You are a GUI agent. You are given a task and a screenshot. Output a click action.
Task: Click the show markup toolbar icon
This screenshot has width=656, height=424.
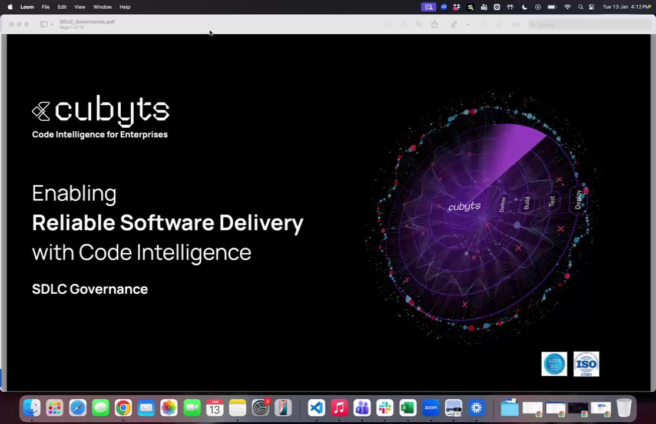(x=498, y=24)
